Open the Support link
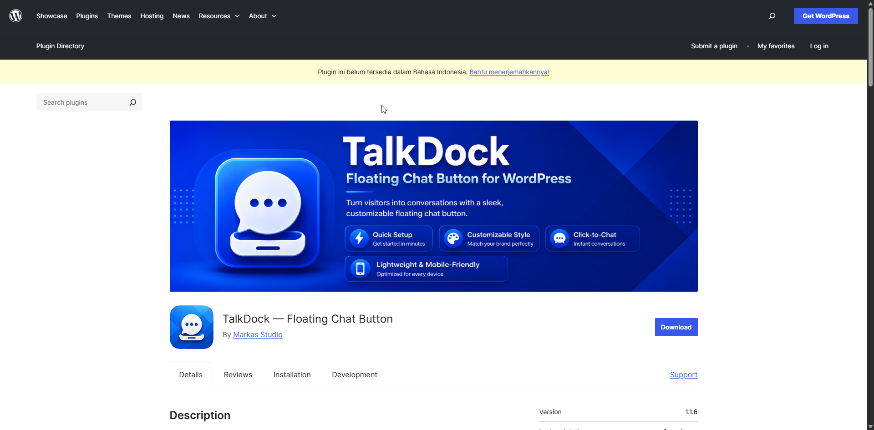 tap(684, 374)
